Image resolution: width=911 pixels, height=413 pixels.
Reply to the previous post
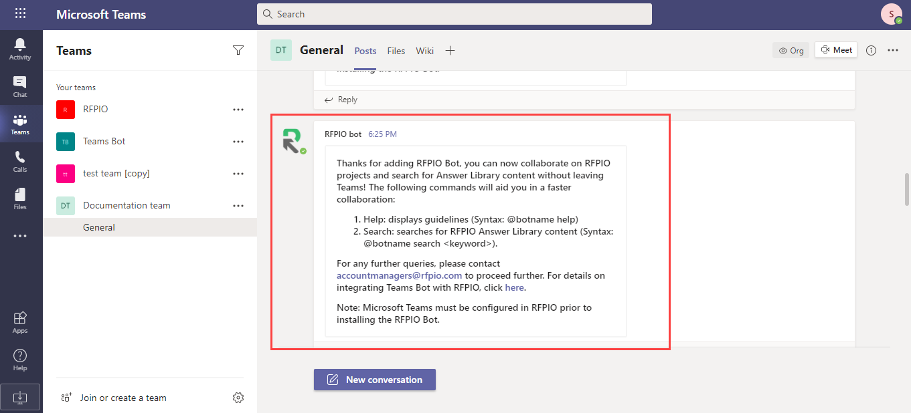(x=341, y=100)
